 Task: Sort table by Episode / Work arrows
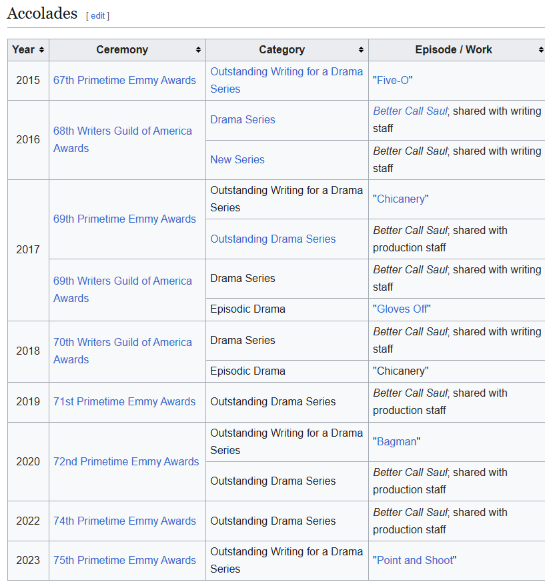click(x=541, y=50)
